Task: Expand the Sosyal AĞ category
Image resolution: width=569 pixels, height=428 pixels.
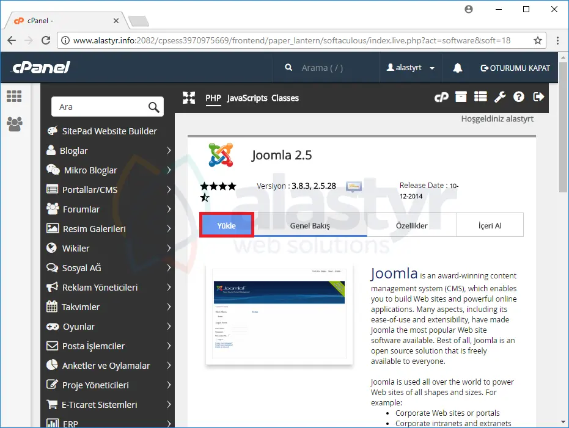Action: [x=108, y=268]
